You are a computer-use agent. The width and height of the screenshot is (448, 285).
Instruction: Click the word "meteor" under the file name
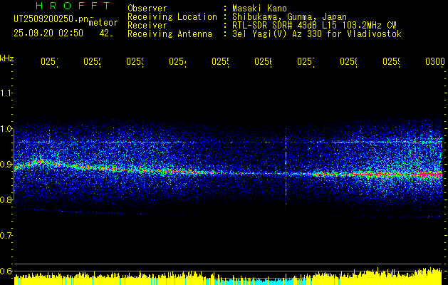point(103,23)
